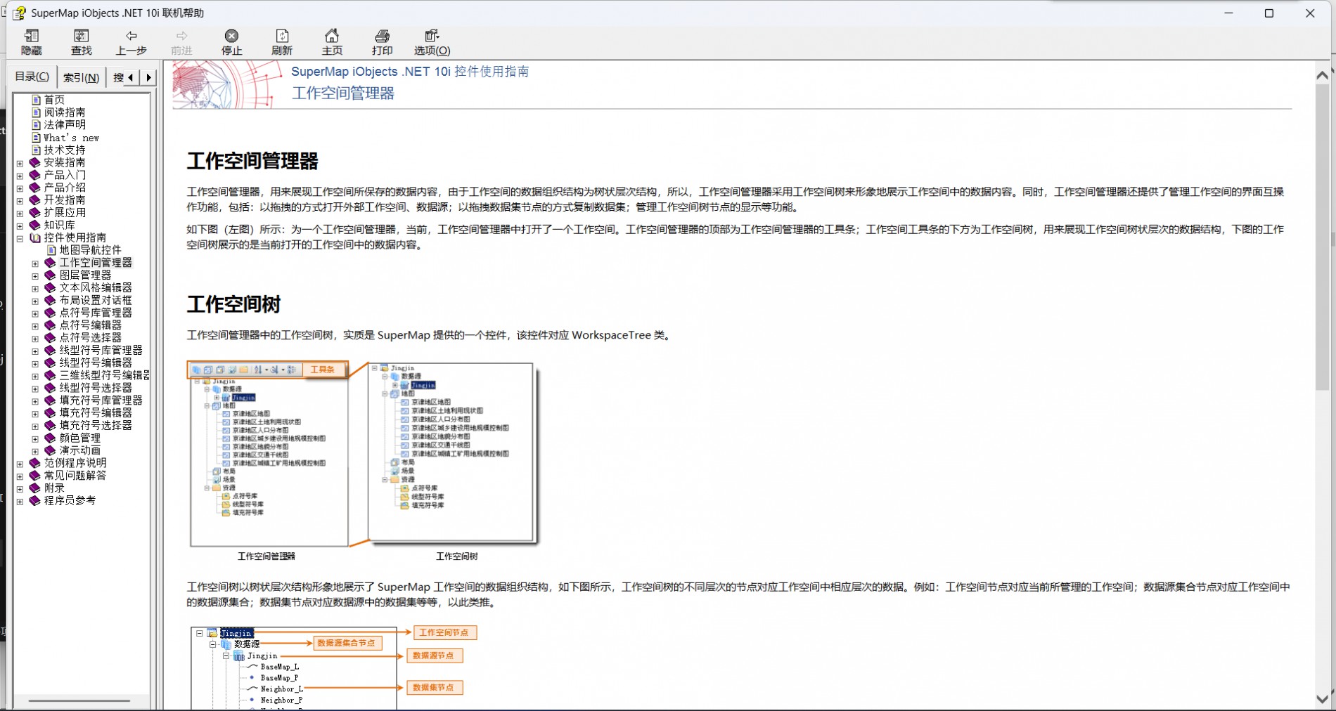Switch to the 目录(C) contents tab
1336x711 pixels.
pos(32,77)
